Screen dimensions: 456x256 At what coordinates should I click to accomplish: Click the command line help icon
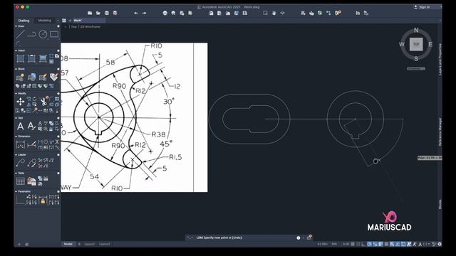pyautogui.click(x=299, y=238)
